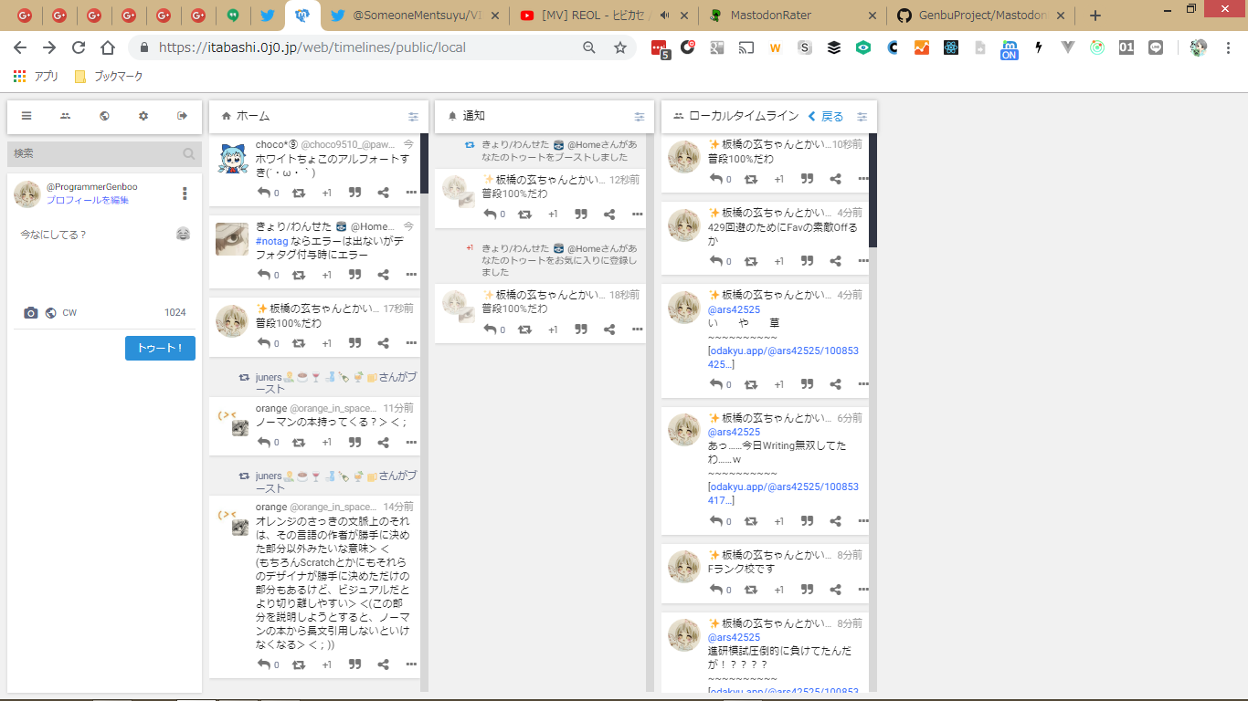Viewport: 1248px width, 701px height.
Task: Click the プロフィールを編集 link
Action: point(88,200)
